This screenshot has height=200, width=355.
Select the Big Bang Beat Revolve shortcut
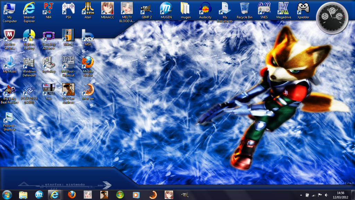pyautogui.click(x=9, y=94)
